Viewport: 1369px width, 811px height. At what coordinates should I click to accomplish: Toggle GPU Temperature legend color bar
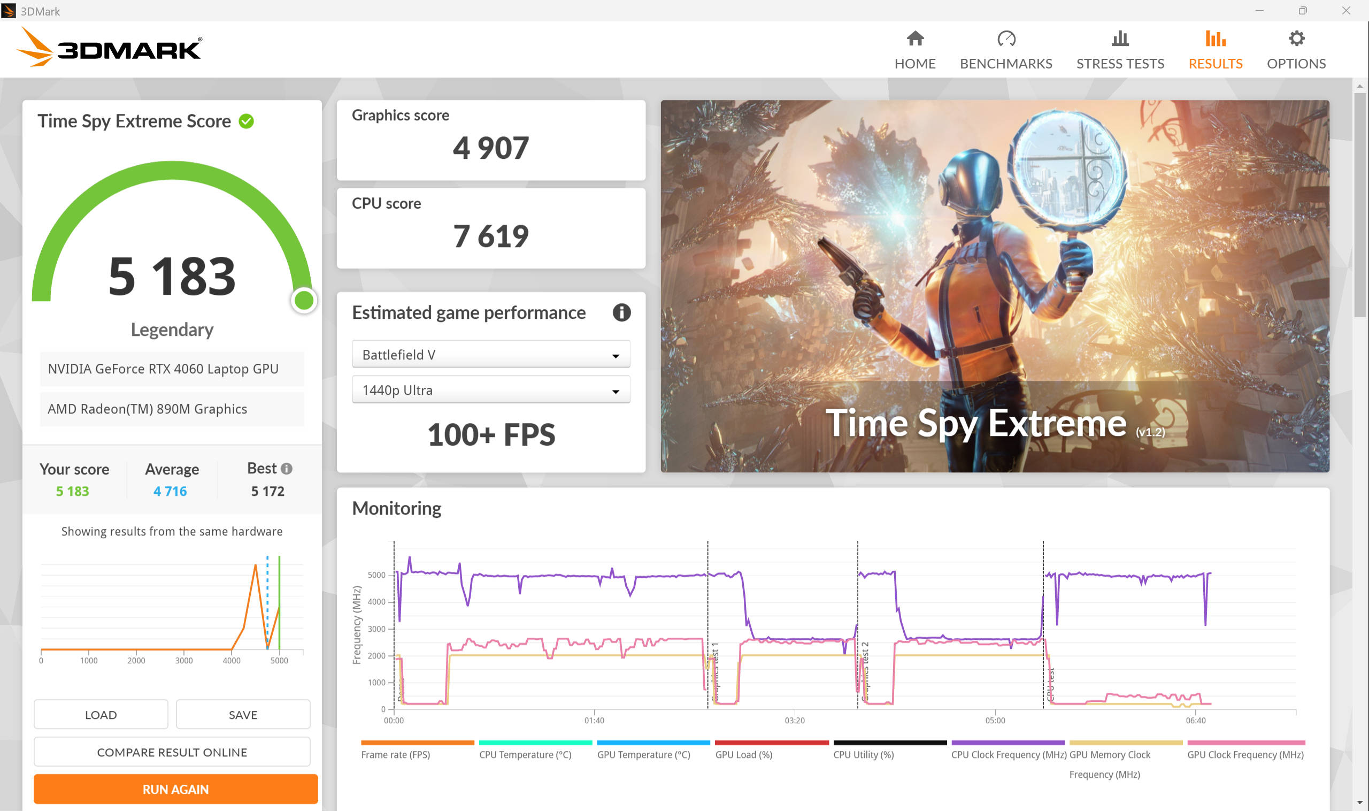pyautogui.click(x=653, y=743)
